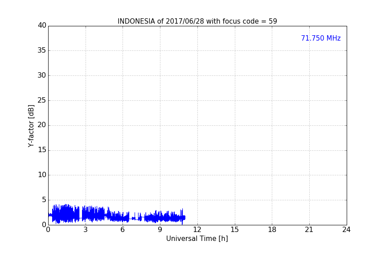Screen dimensions: 385x257
Task: Click the y-axis tick value 30
Action: 42,75
